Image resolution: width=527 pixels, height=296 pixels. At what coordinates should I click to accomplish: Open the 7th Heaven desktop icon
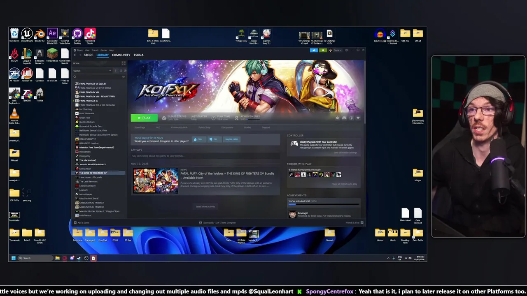tap(14, 75)
